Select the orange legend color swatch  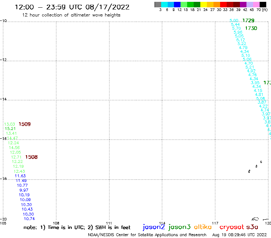(217, 4)
